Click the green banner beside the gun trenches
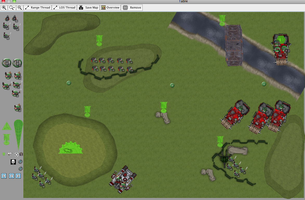Viewport: 305px width, 200px height. [x=220, y=142]
